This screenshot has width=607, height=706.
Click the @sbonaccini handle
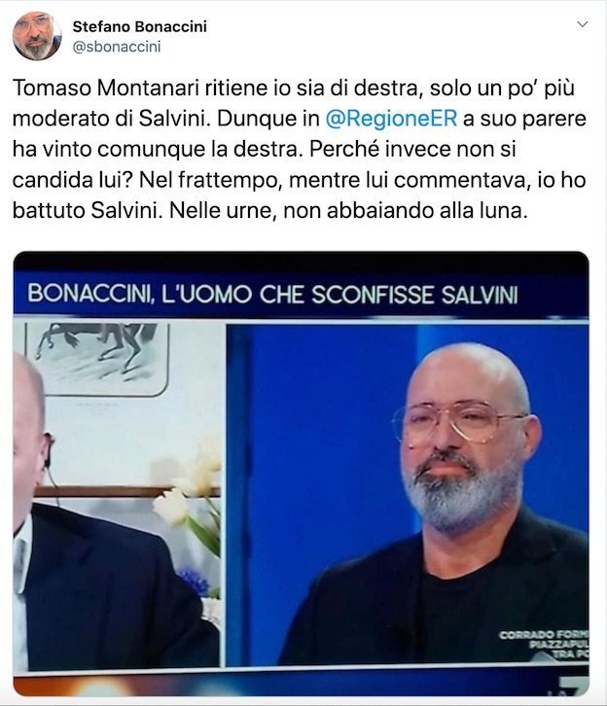[x=117, y=47]
